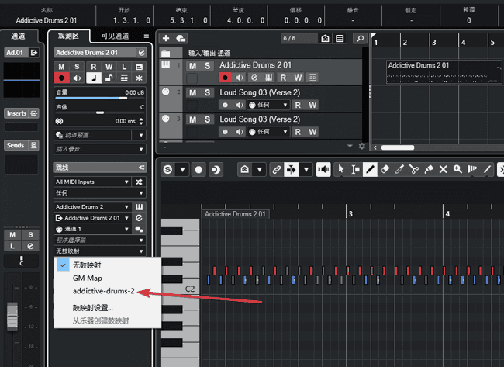Select the Range Selection tool
504x367 pixels.
coord(355,169)
